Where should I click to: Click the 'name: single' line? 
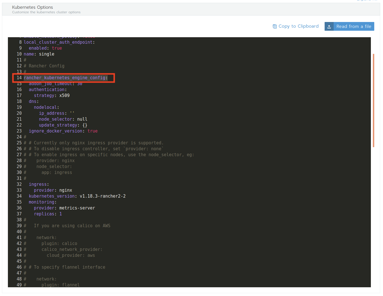tap(39, 54)
